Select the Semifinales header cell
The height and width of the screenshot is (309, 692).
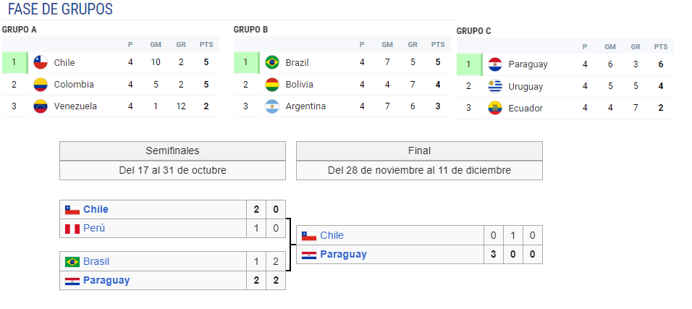point(172,151)
